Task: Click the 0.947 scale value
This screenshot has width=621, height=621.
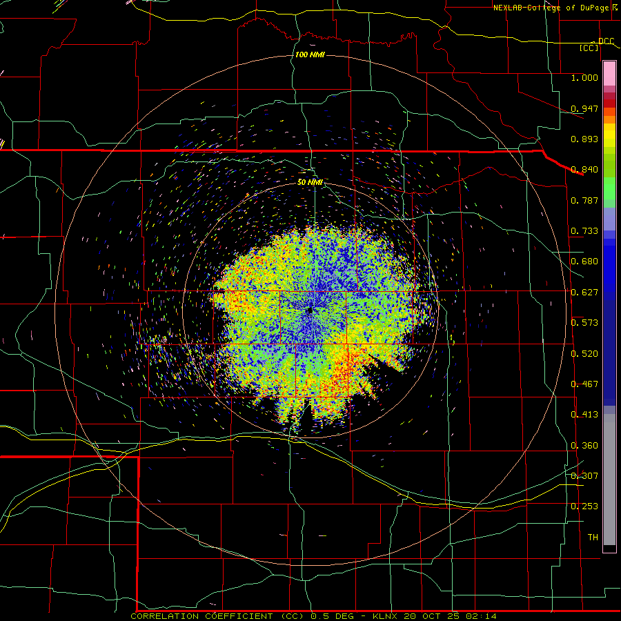Action: coord(584,108)
